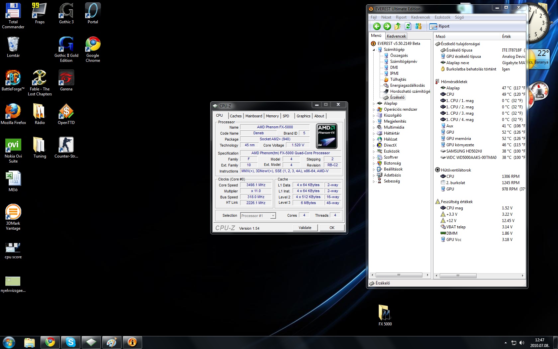558x349 pixels.
Task: Expand the Megjelenítés tree node
Action: coord(374,121)
